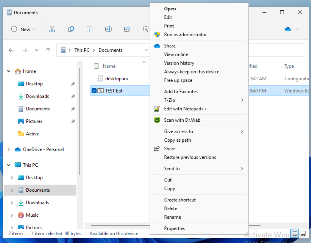Choose Run as administrator from context menu

pos(185,34)
